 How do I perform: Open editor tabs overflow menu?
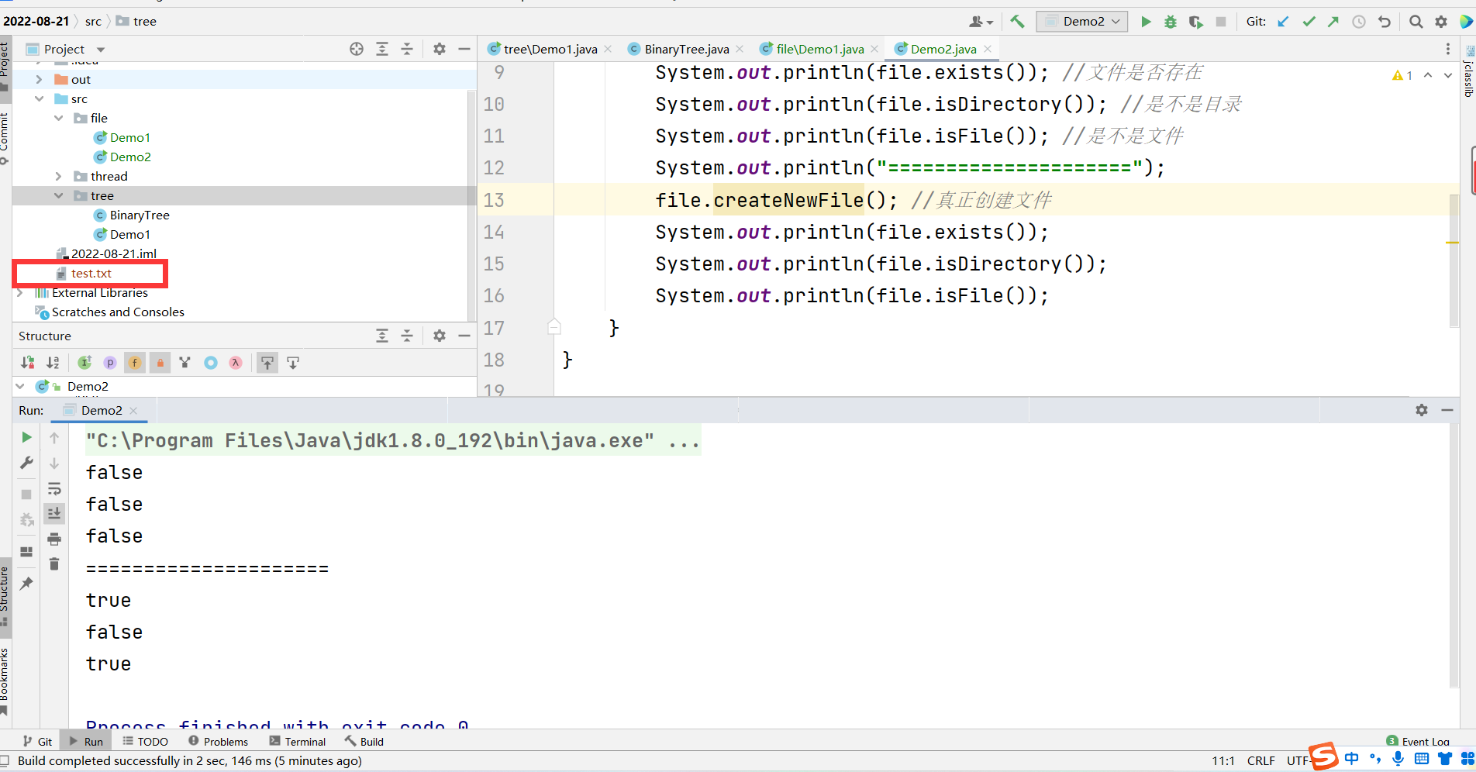coord(1448,49)
